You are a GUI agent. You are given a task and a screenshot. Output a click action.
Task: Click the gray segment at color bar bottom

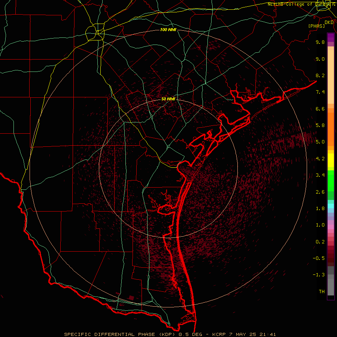point(331,287)
